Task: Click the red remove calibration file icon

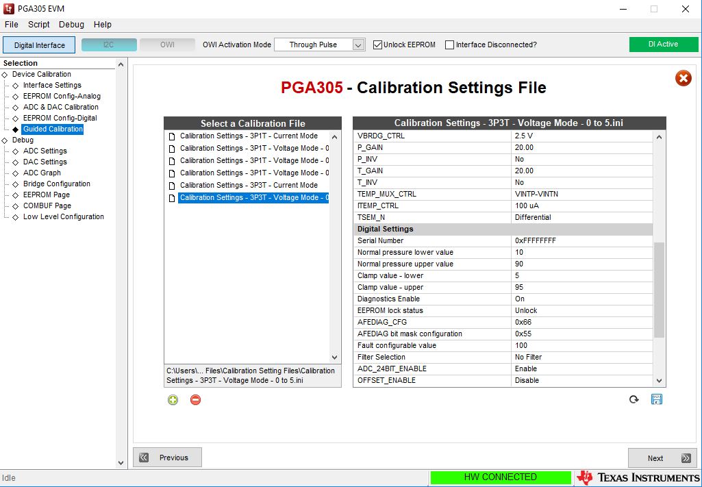Action: coord(196,400)
